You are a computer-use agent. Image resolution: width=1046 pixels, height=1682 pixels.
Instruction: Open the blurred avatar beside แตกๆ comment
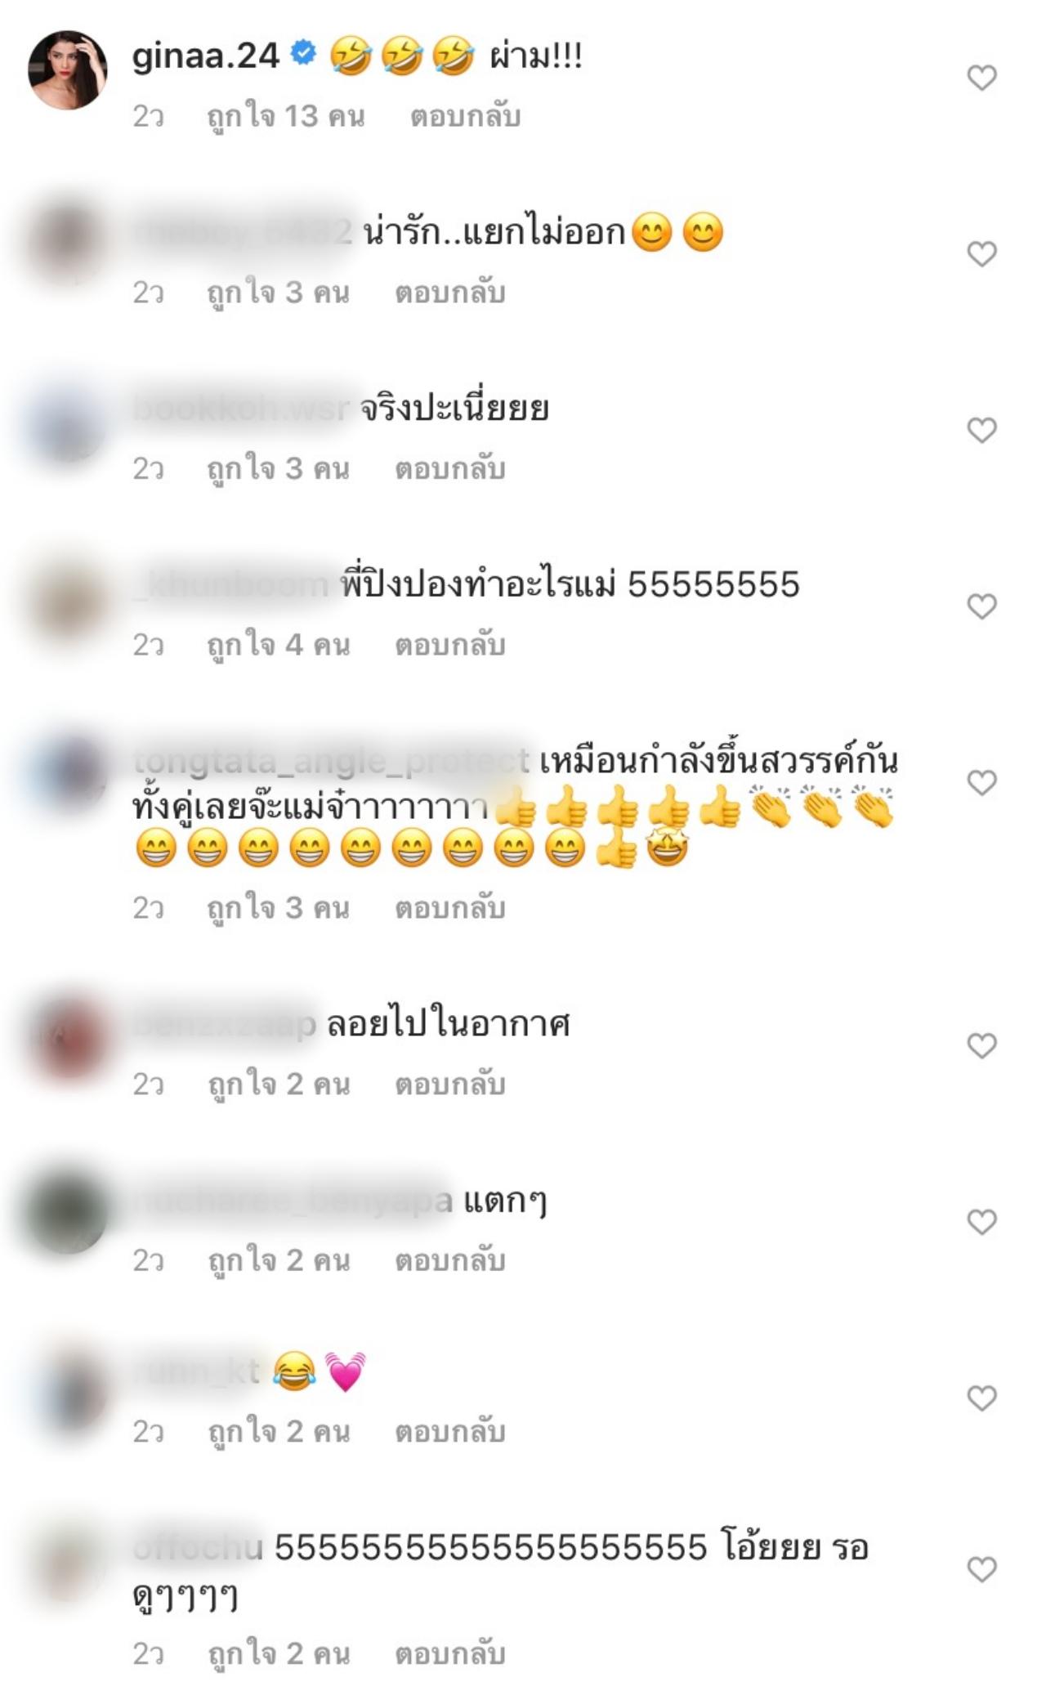tap(68, 1214)
